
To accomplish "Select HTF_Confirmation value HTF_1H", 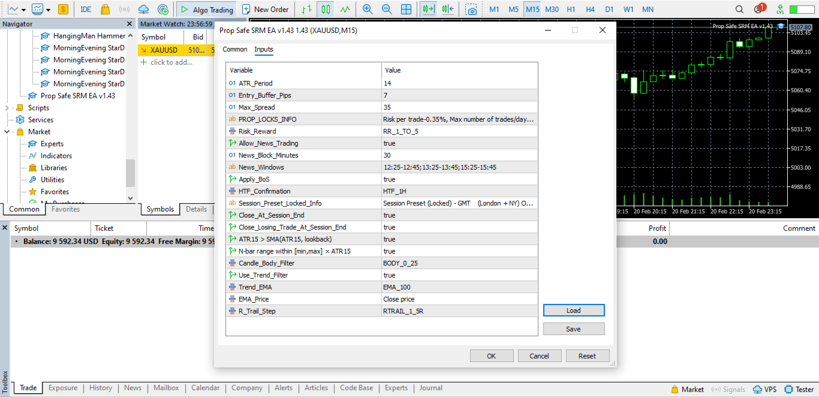I will [x=459, y=191].
